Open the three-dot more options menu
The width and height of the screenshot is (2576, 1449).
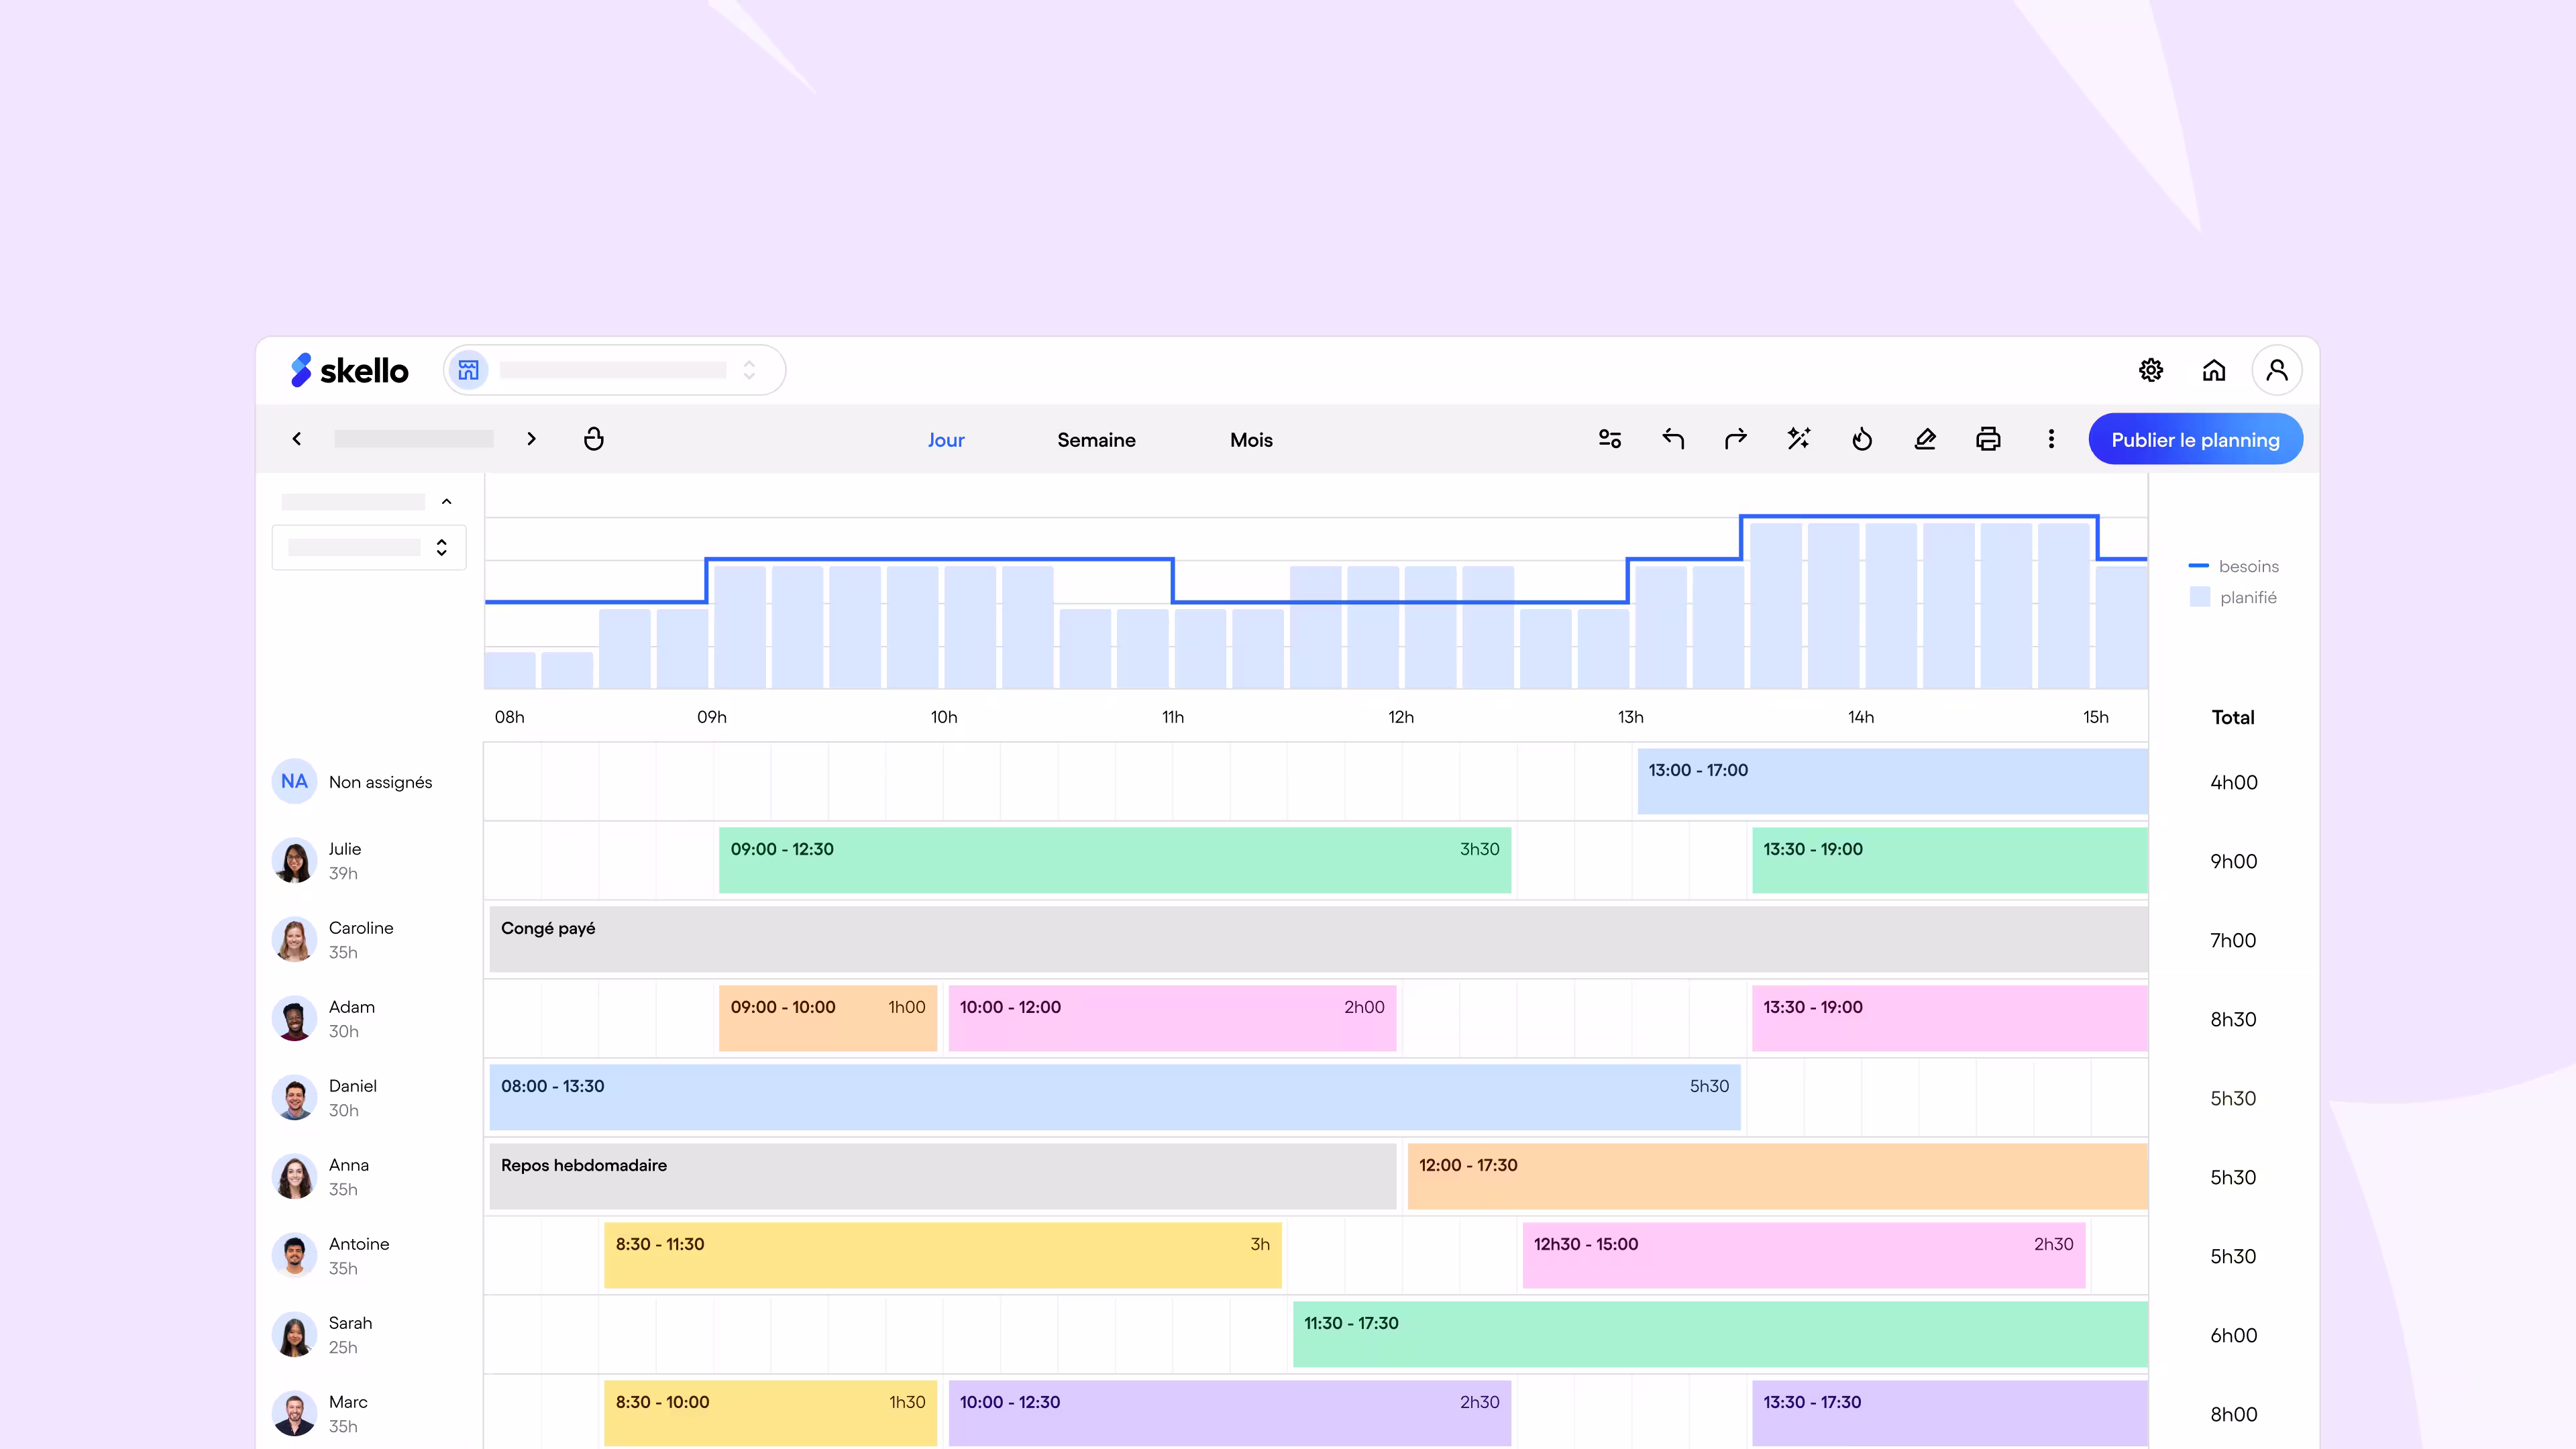pyautogui.click(x=2051, y=439)
